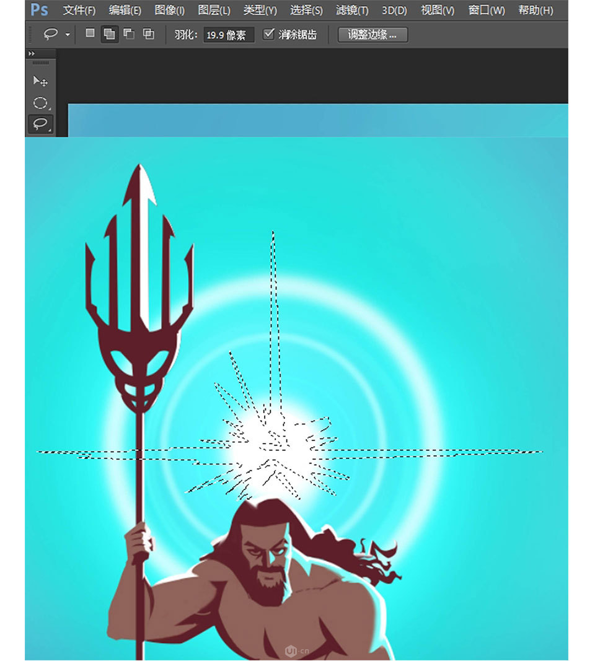Toggle the 消除锯齿 anti-alias checkbox
The width and height of the screenshot is (595, 661).
268,34
